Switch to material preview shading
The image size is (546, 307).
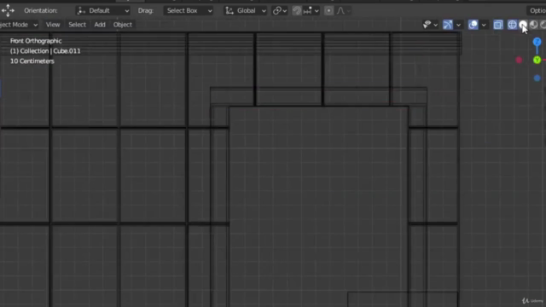(533, 25)
